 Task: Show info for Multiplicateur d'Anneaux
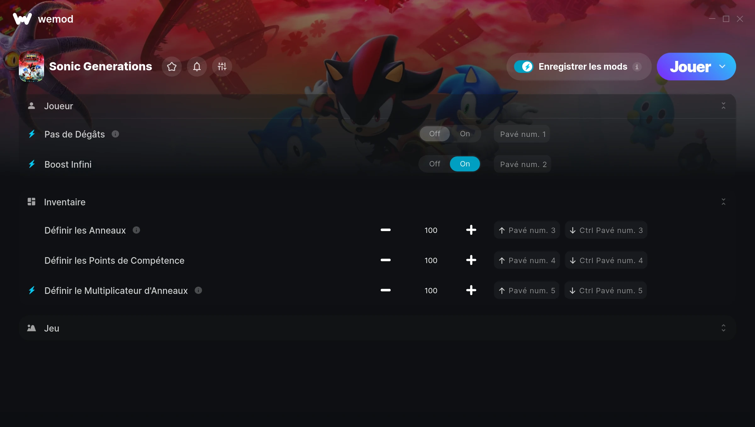pos(198,290)
